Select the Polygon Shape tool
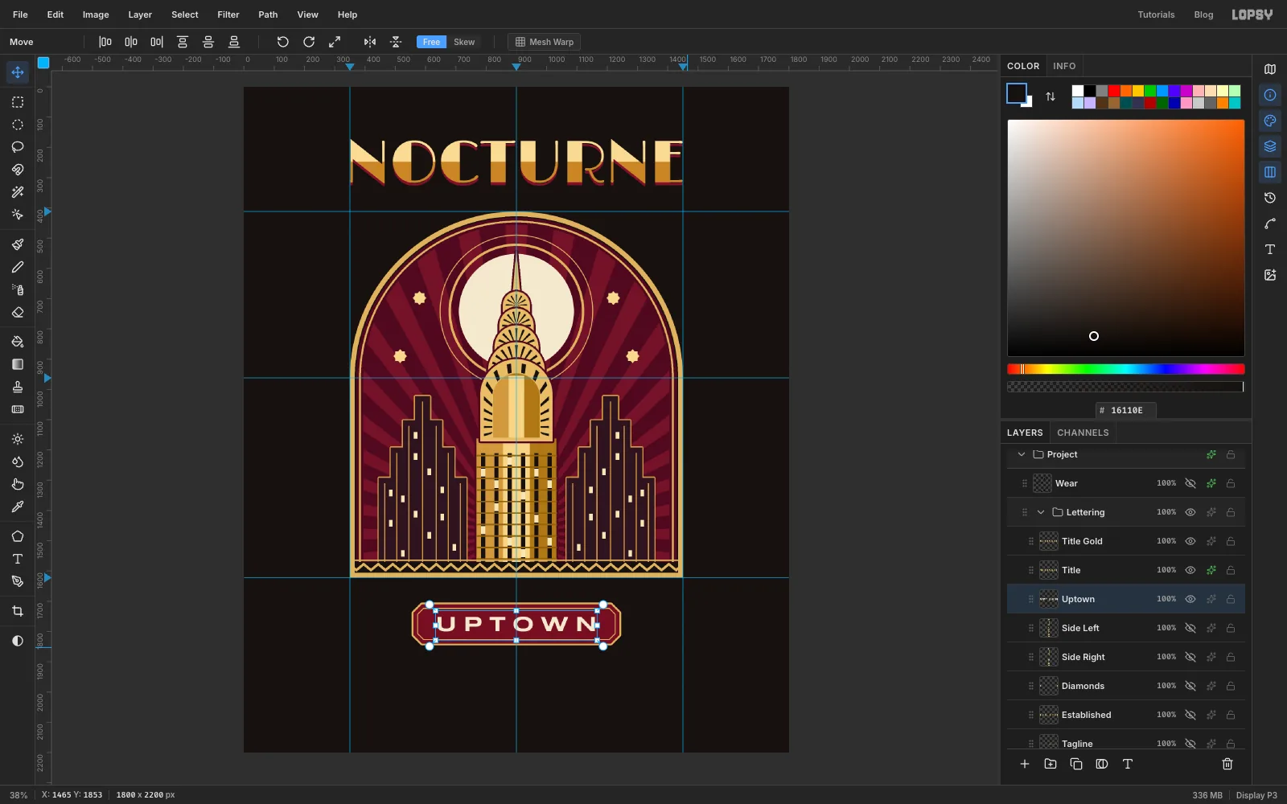 tap(18, 536)
